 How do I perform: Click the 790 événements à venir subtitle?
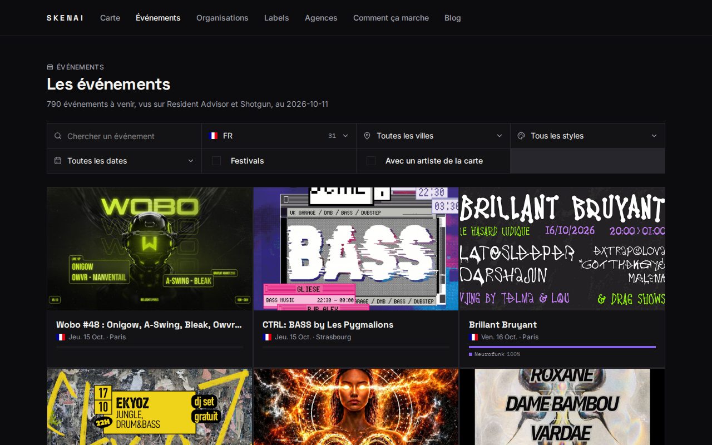[x=187, y=104]
